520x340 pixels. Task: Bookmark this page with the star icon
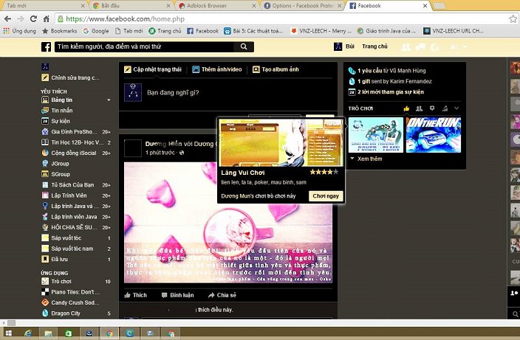(513, 19)
